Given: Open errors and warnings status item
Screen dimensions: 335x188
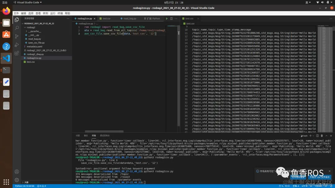Looking at the screenshot, I should point(42,186).
